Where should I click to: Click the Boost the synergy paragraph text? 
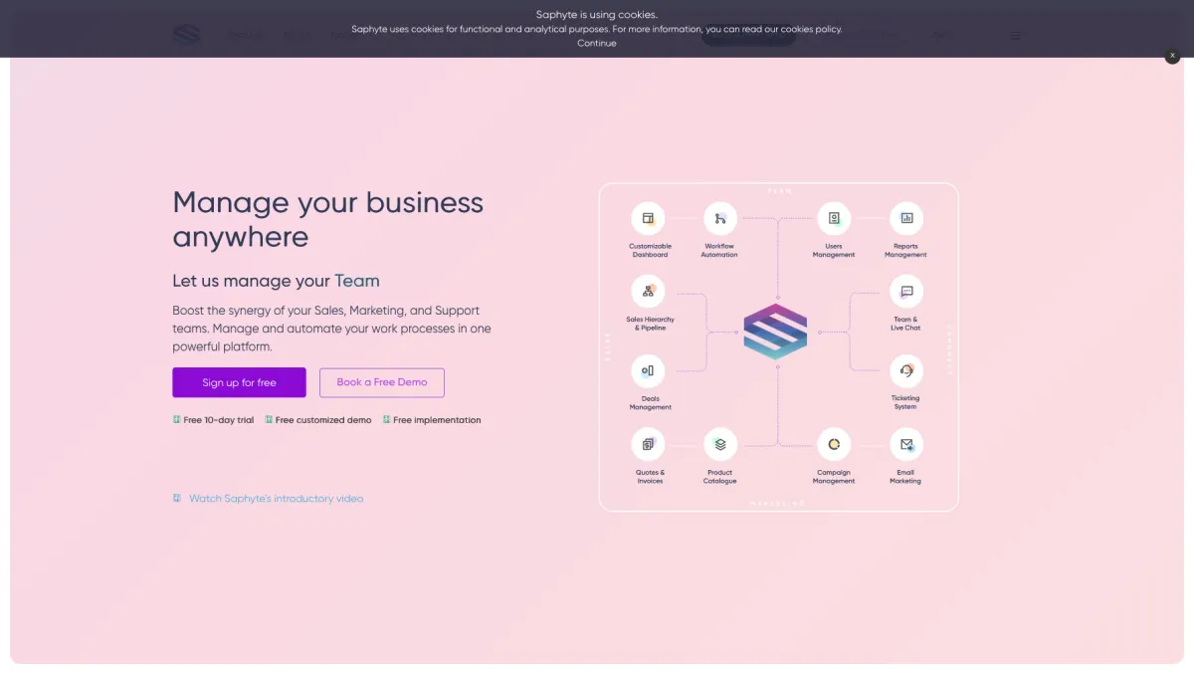[331, 329]
